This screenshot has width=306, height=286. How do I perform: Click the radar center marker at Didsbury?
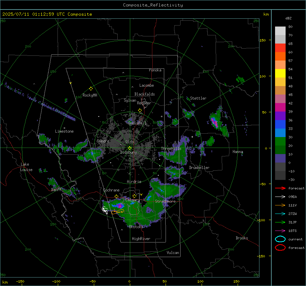coord(130,148)
